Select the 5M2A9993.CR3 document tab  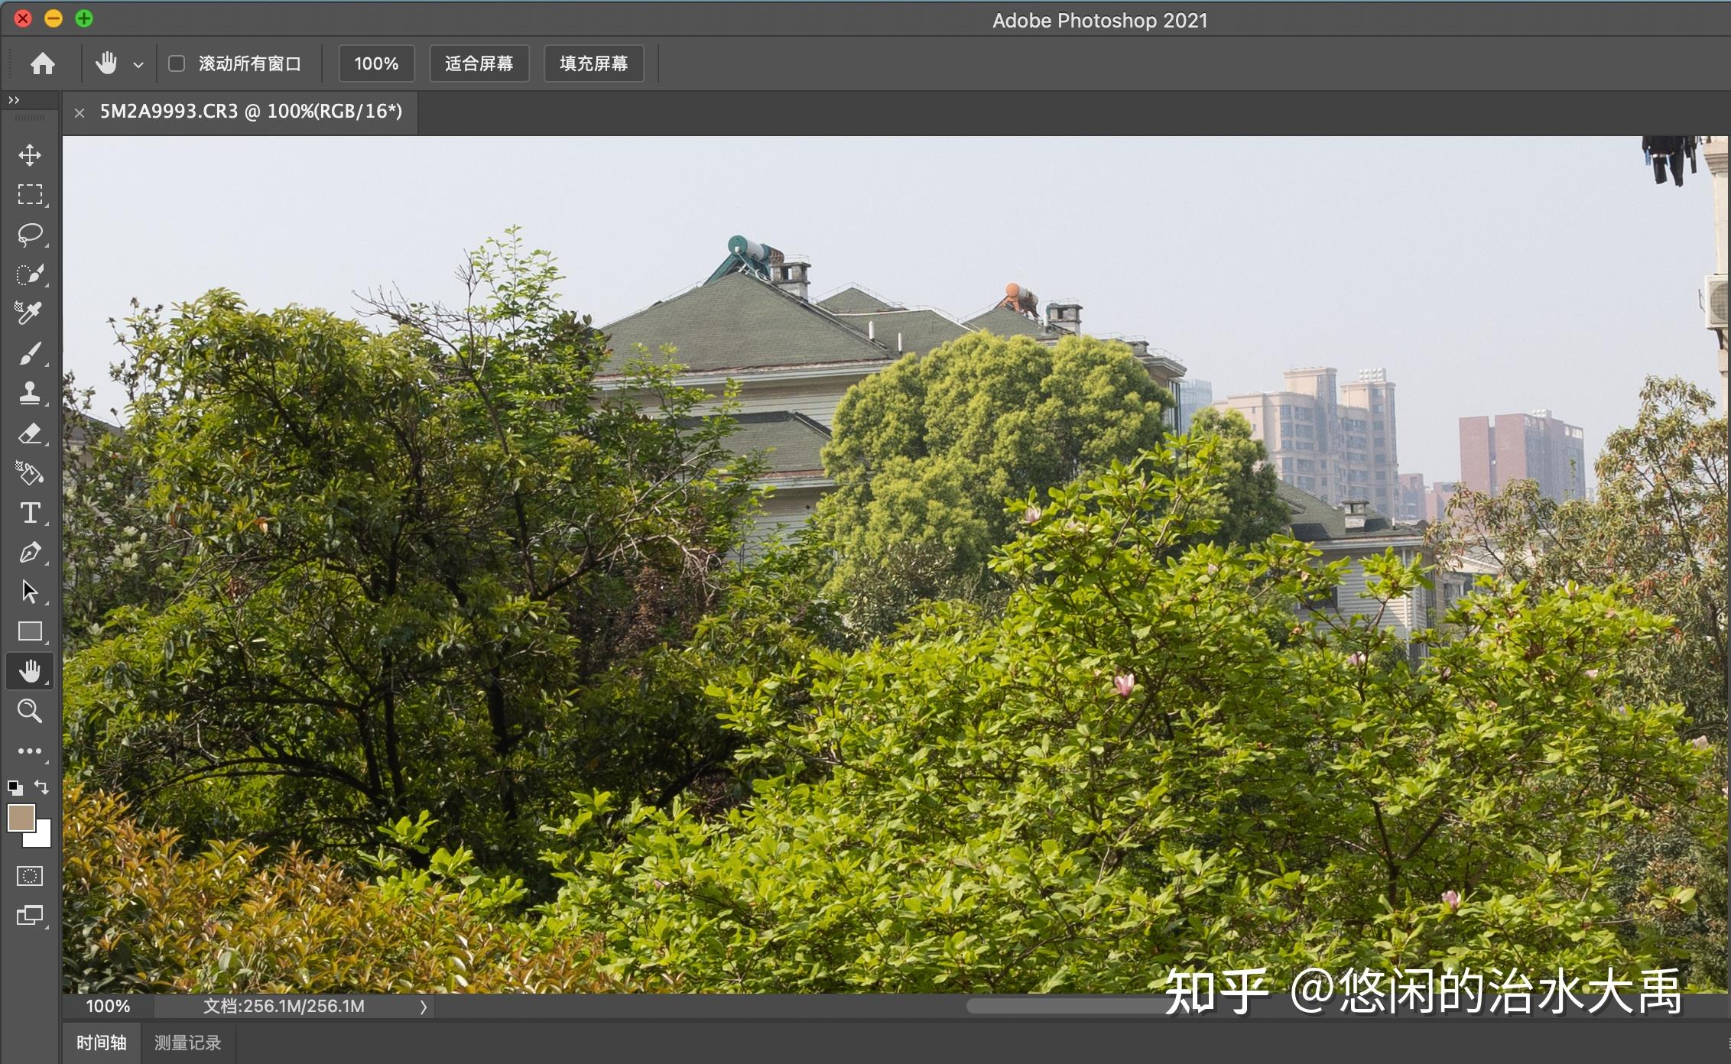tap(252, 112)
